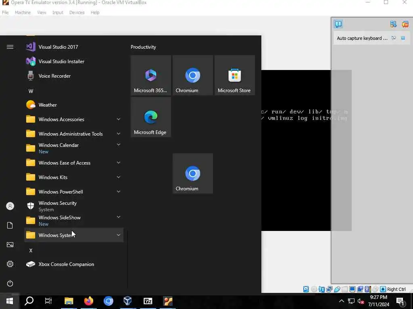
Task: Open Pictures from Start sidebar
Action: [x=10, y=245]
